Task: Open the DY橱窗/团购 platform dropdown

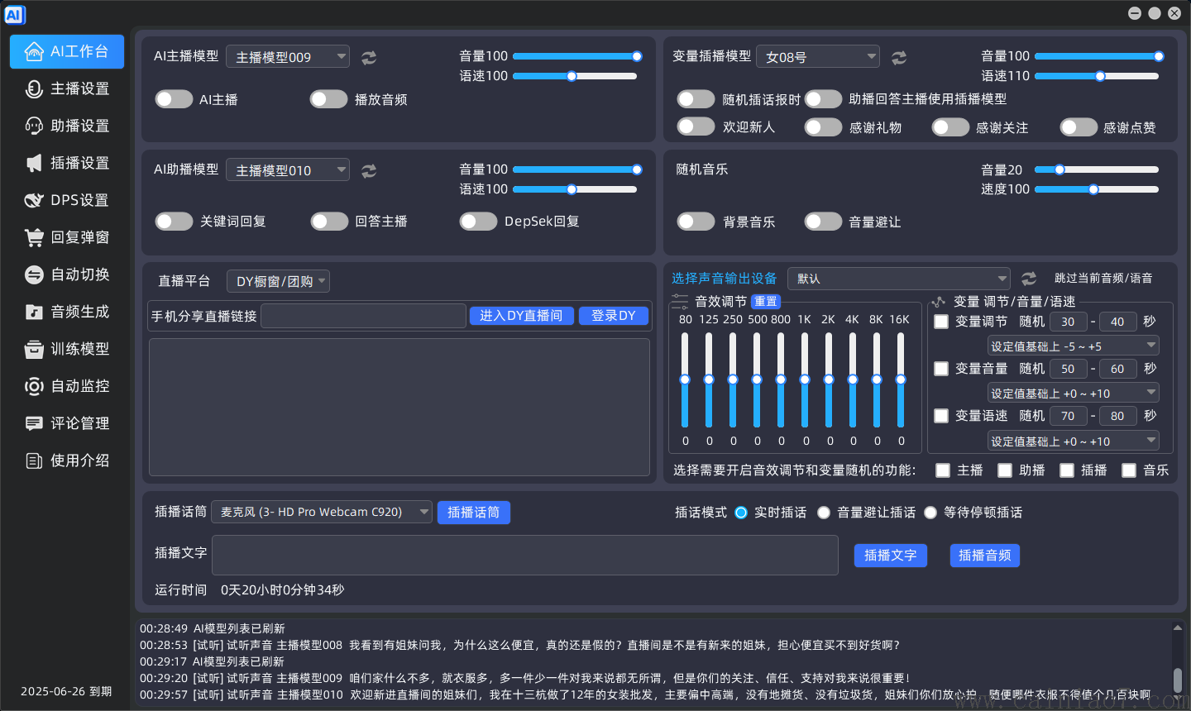Action: click(x=278, y=280)
